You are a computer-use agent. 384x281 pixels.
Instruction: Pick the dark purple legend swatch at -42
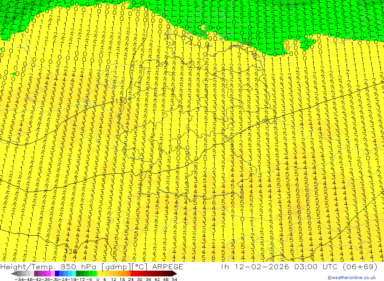(36, 273)
